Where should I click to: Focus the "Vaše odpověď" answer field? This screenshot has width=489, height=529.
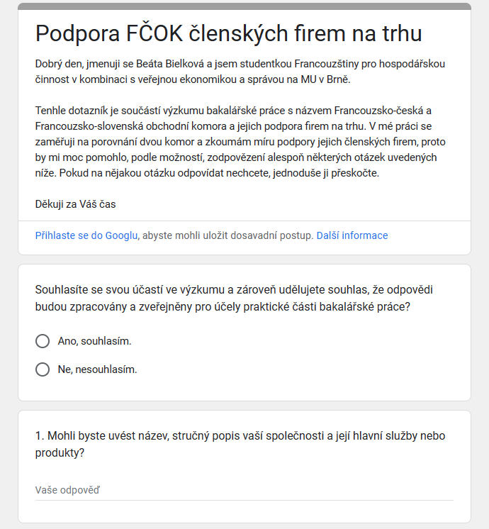244,490
